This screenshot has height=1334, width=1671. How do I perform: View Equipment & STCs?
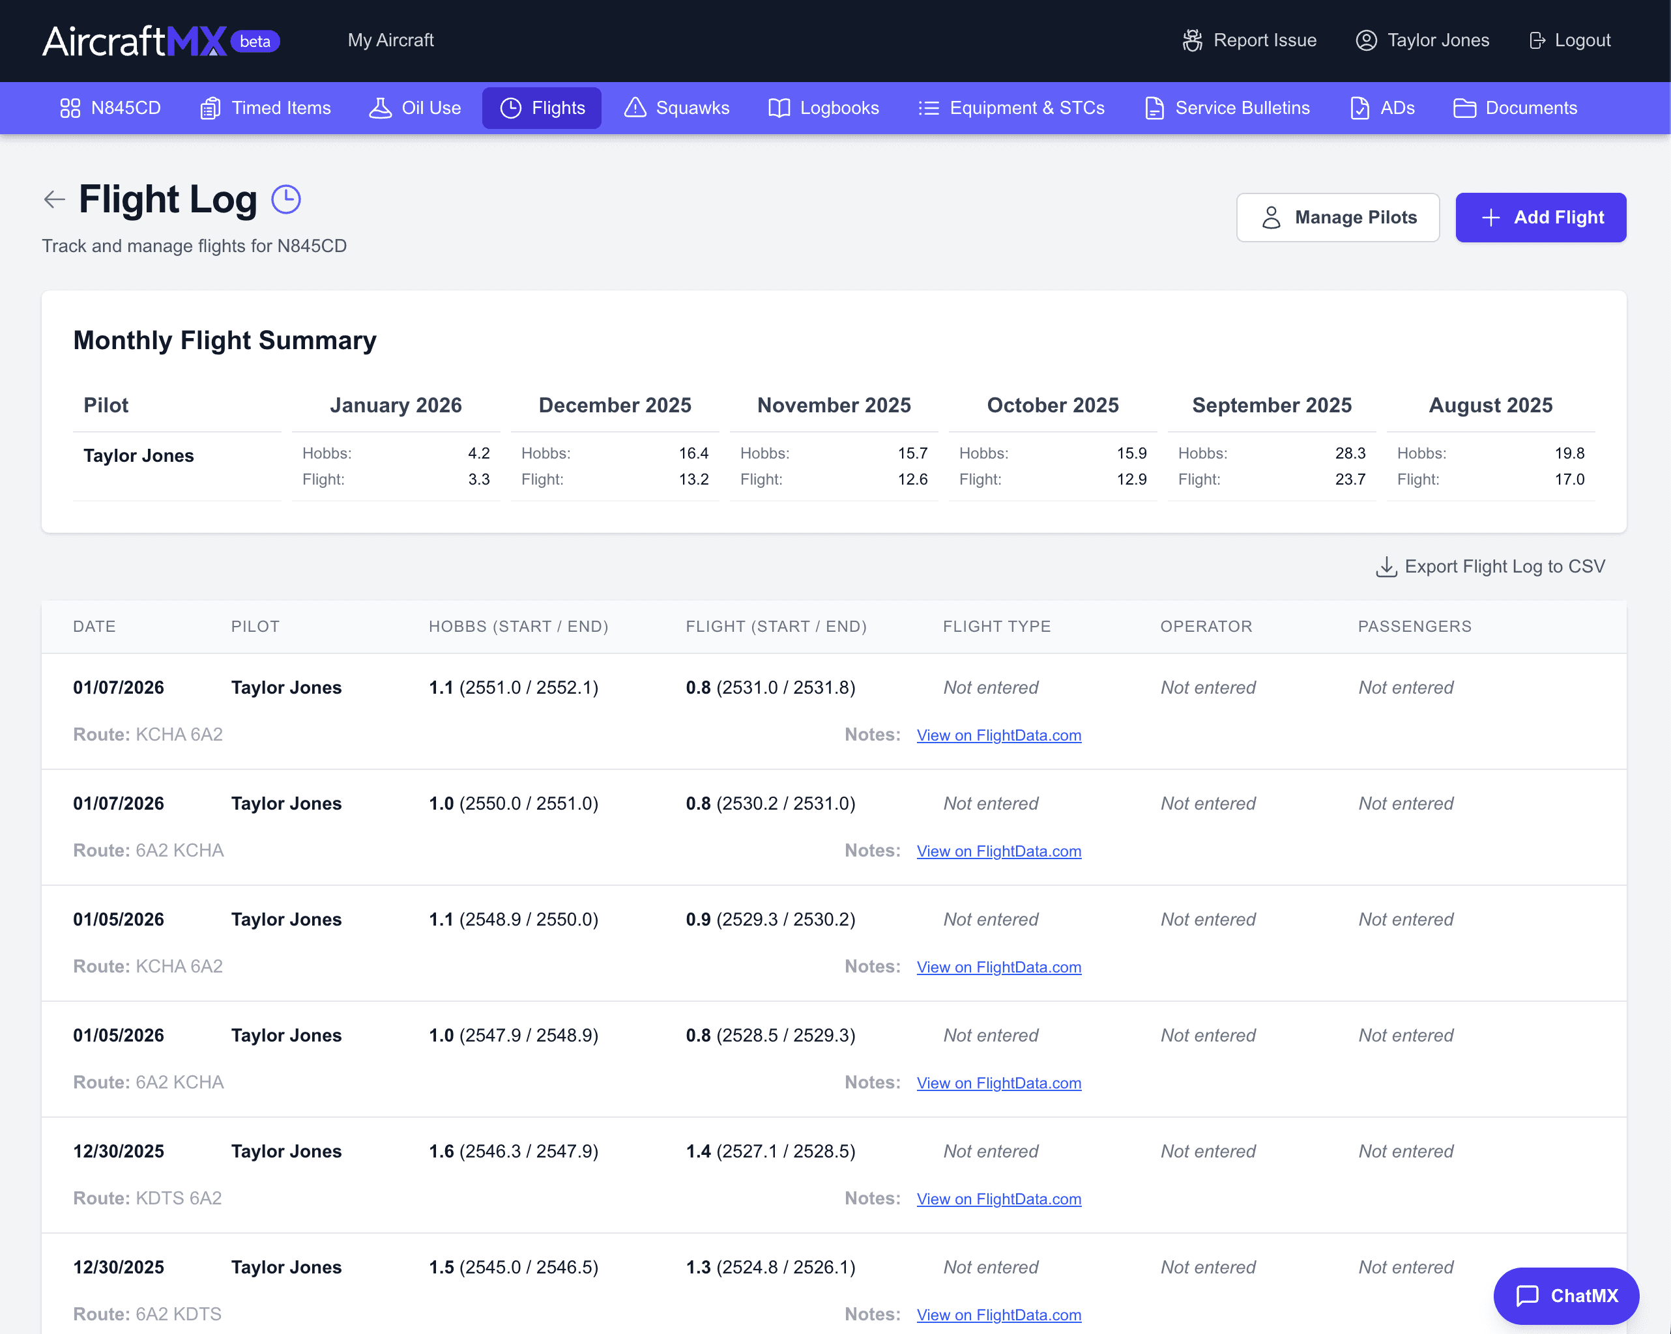tap(1011, 107)
